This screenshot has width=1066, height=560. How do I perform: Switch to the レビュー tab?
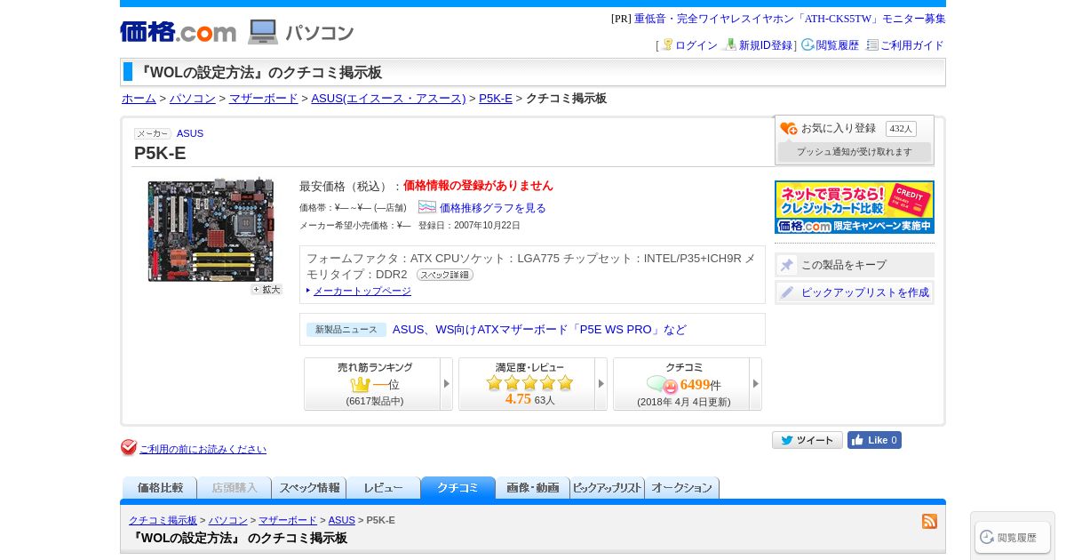(384, 488)
